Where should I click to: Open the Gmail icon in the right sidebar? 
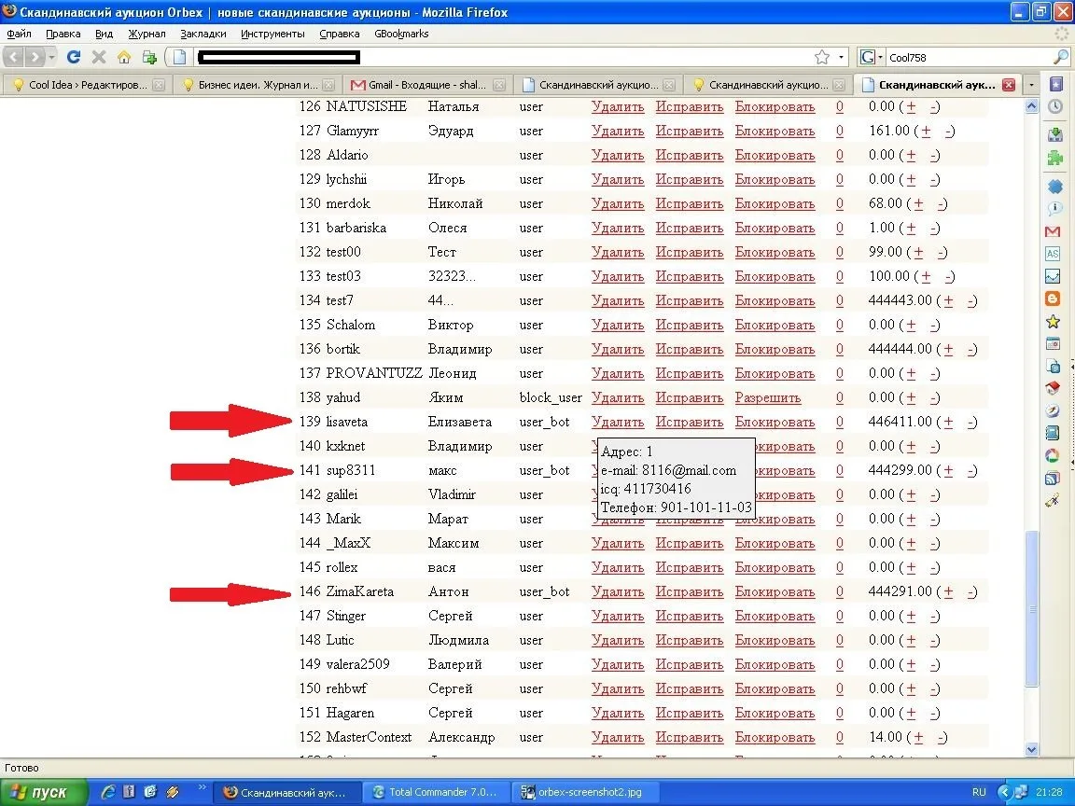[x=1053, y=231]
